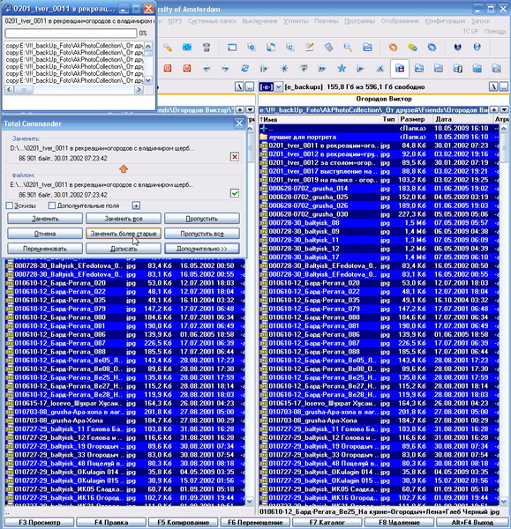The height and width of the screenshot is (529, 511).
Task: Click the last folder icon in second toolbar
Action: coord(496,69)
